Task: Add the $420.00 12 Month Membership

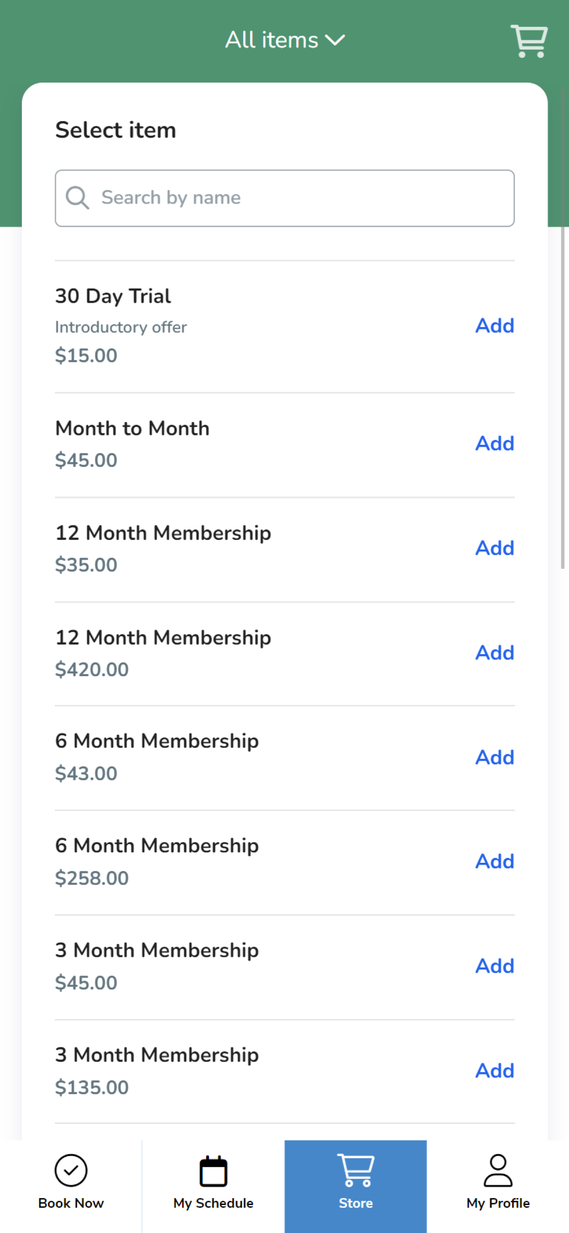Action: tap(494, 652)
